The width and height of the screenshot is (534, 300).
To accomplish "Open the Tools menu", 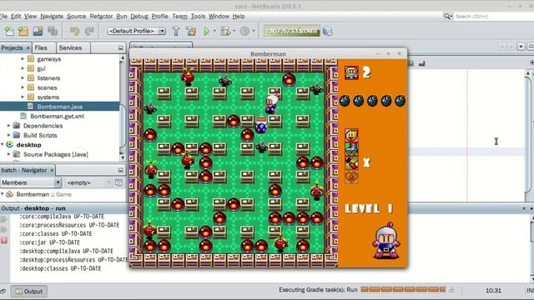I will pyautogui.click(x=198, y=17).
